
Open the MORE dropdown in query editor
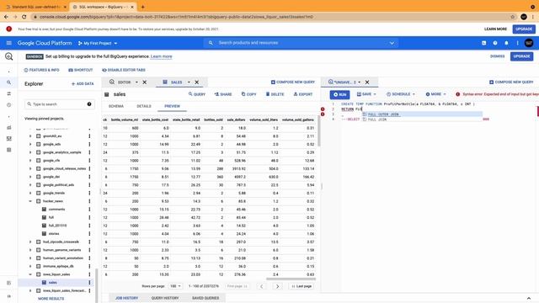(x=435, y=94)
